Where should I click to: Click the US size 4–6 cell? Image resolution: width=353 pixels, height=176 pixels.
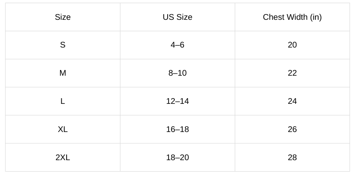(177, 45)
